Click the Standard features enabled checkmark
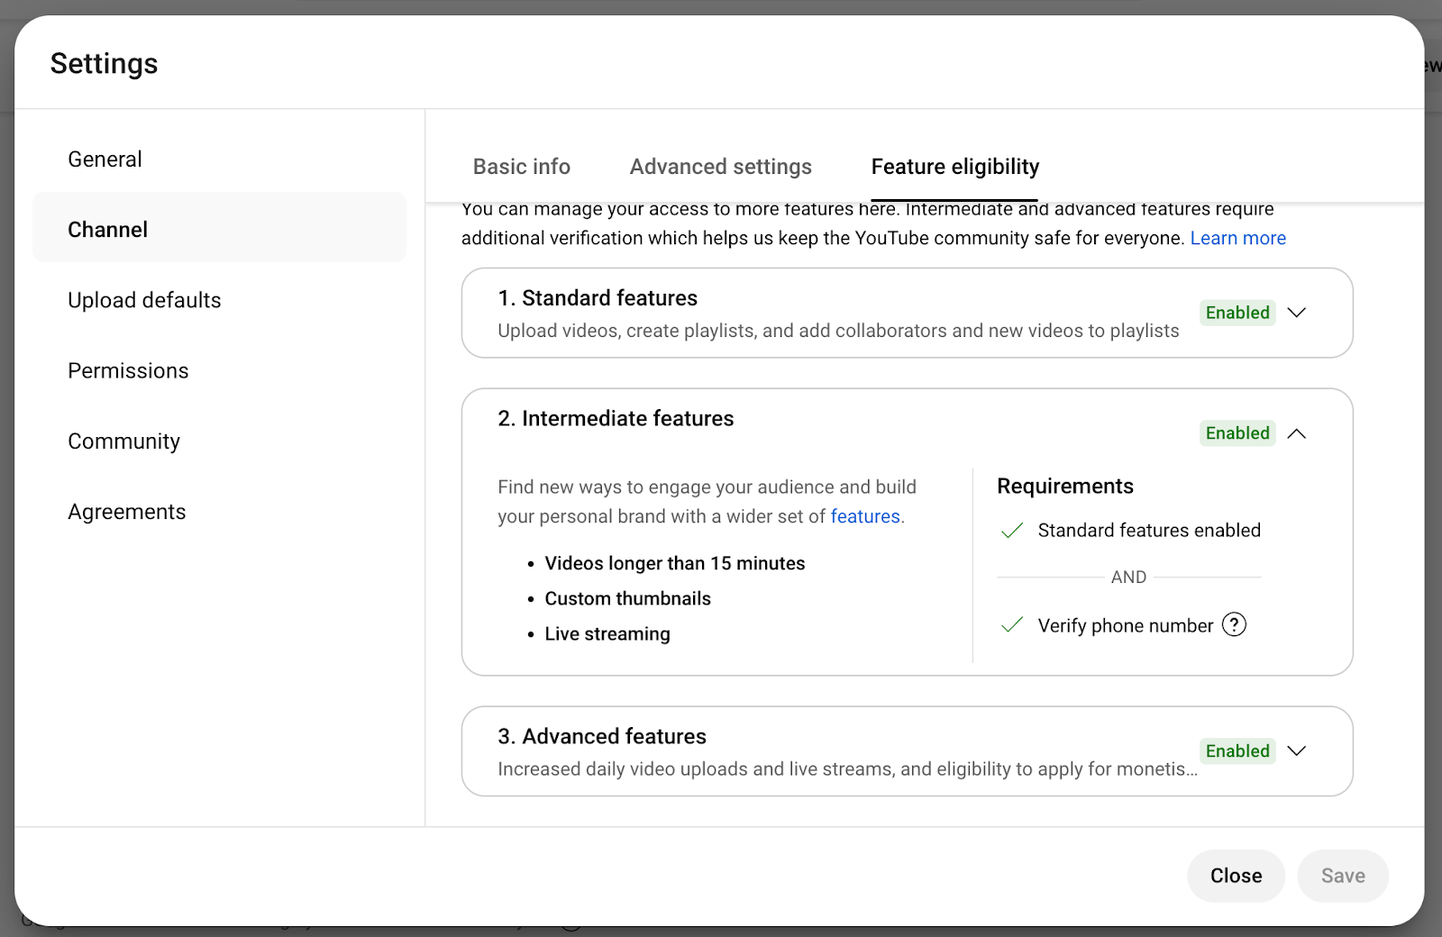 click(x=1012, y=531)
